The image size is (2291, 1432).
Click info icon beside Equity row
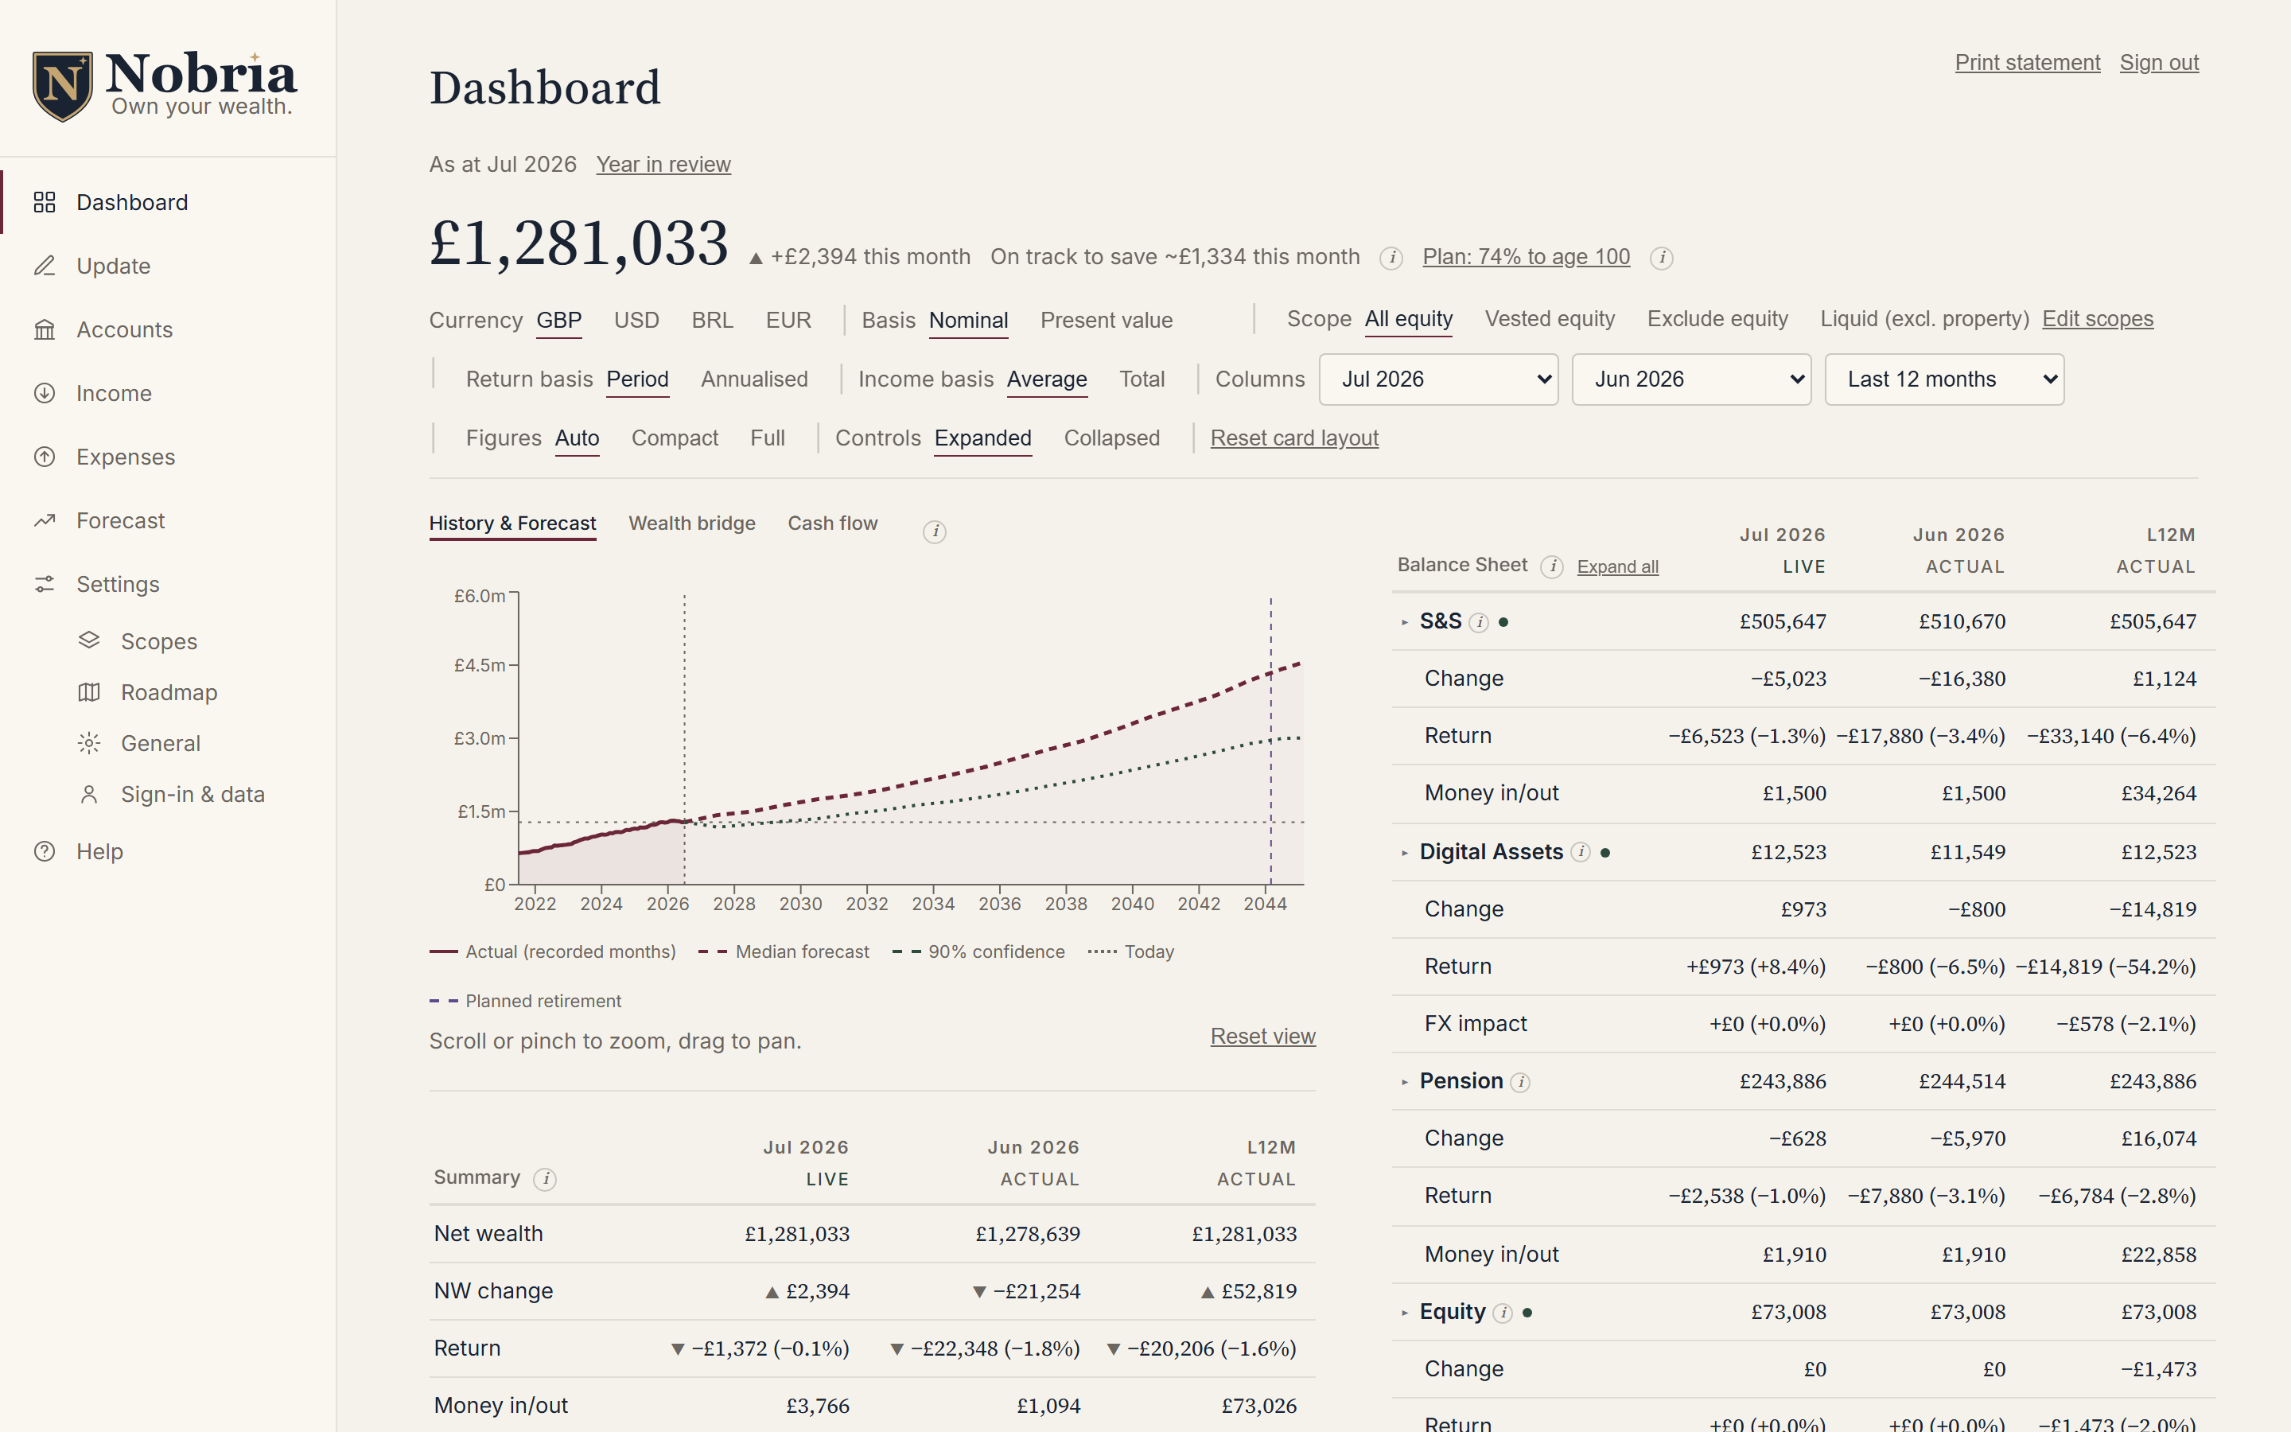click(1503, 1313)
